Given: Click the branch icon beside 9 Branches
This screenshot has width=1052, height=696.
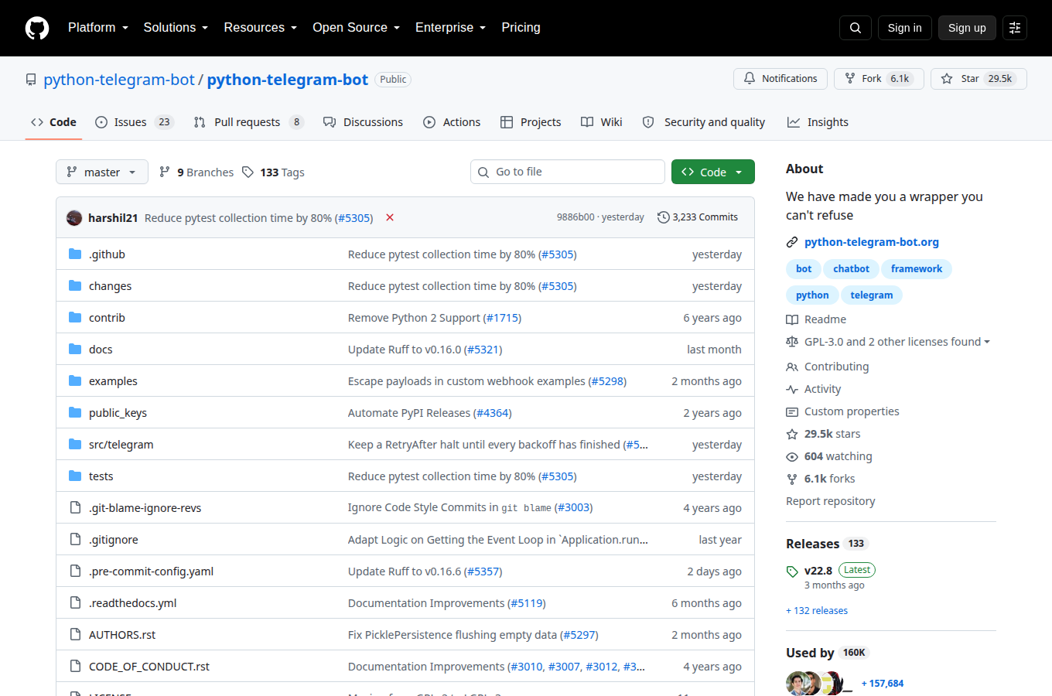Looking at the screenshot, I should [165, 172].
